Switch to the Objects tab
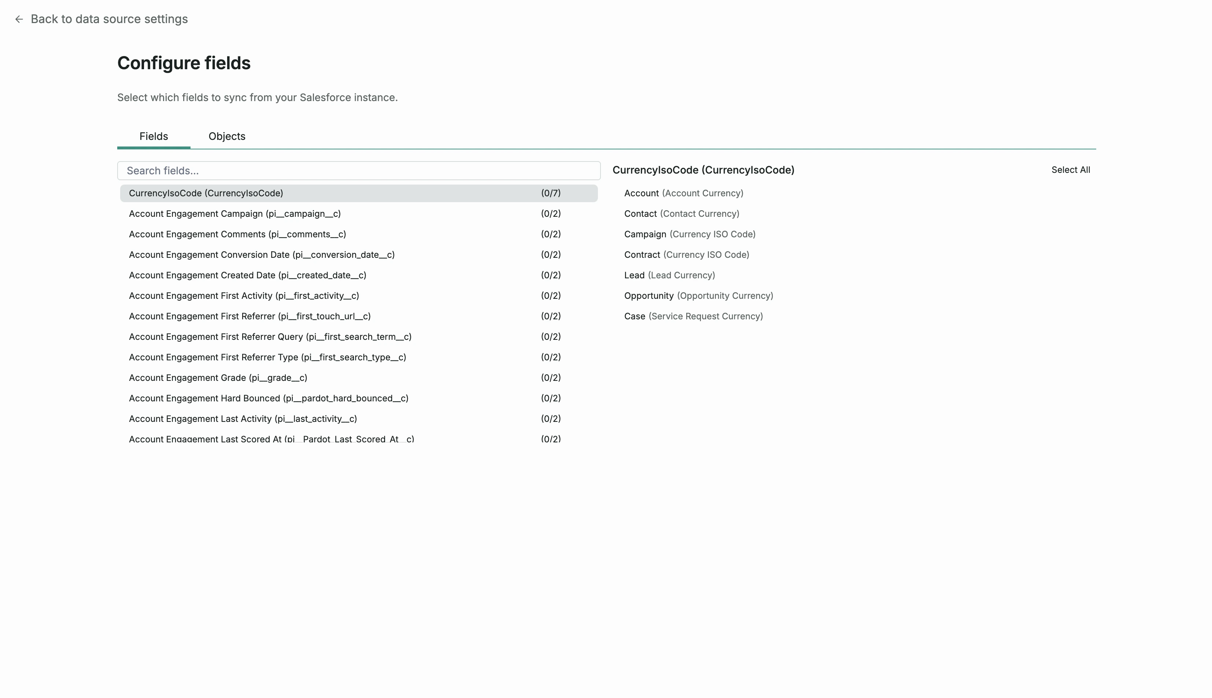This screenshot has width=1212, height=698. (226, 136)
